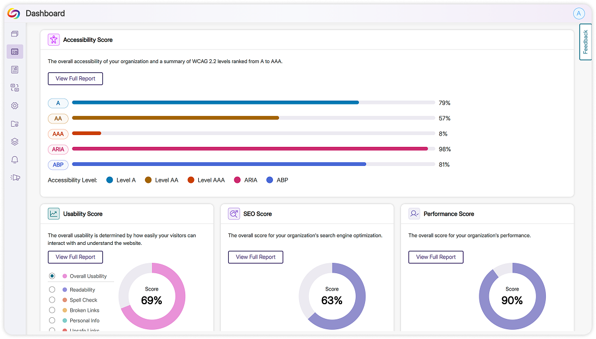Click the folder icon in sidebar
This screenshot has height=339, width=596.
pyautogui.click(x=15, y=124)
